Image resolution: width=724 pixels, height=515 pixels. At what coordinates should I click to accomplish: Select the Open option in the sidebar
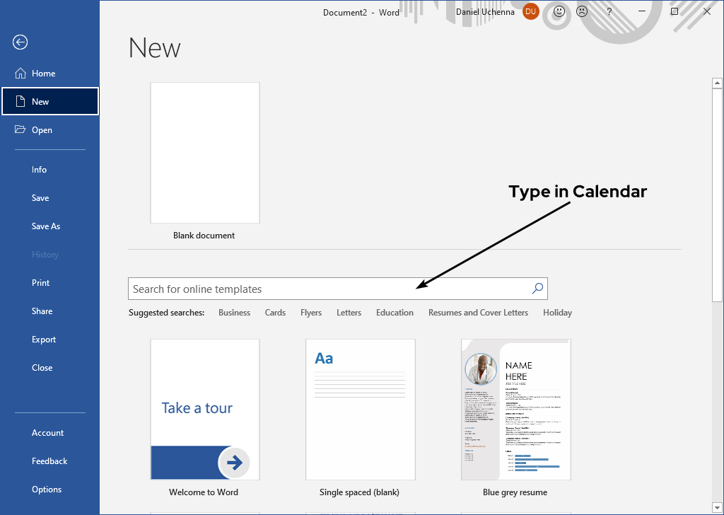click(42, 129)
